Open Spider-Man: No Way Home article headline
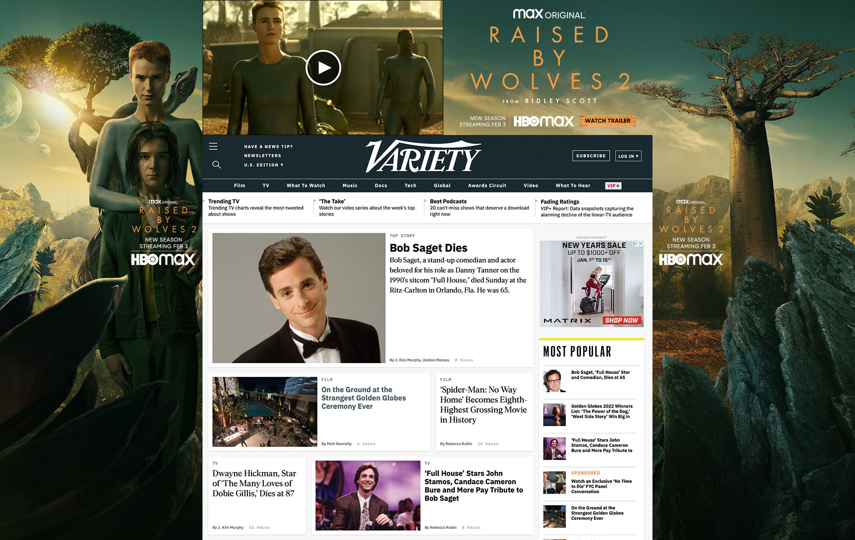Image resolution: width=855 pixels, height=540 pixels. click(x=484, y=405)
